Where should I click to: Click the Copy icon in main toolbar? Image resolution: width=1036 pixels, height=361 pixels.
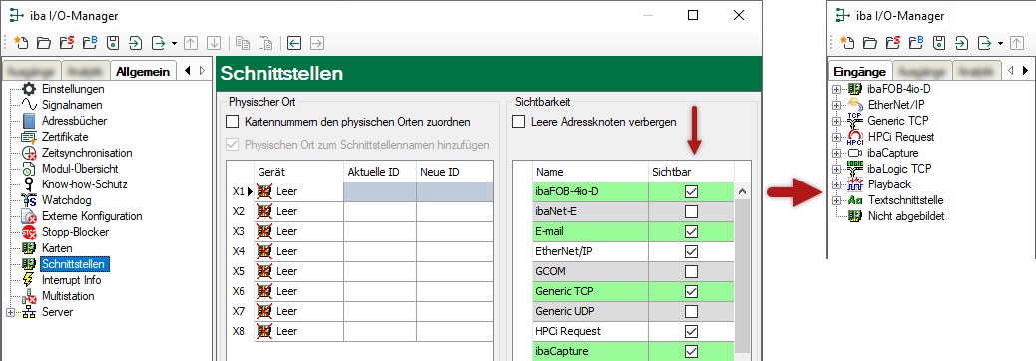[x=242, y=43]
